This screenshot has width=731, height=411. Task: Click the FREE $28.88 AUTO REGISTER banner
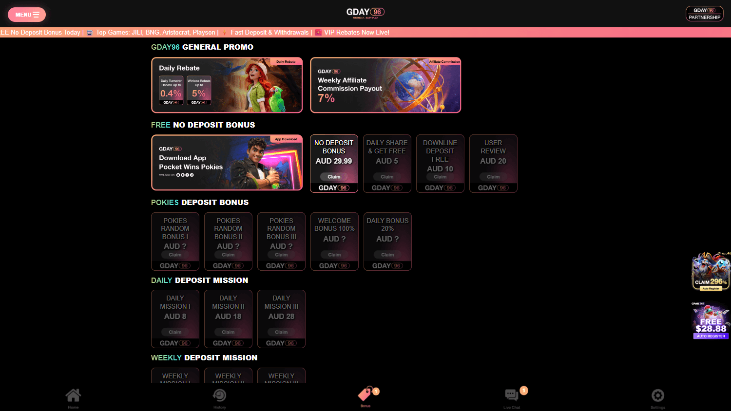pos(711,321)
